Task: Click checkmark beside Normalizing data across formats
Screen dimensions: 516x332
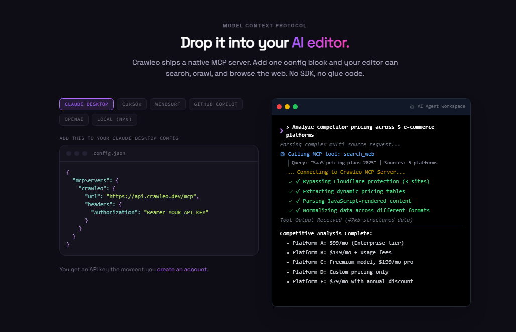Action: [290, 210]
